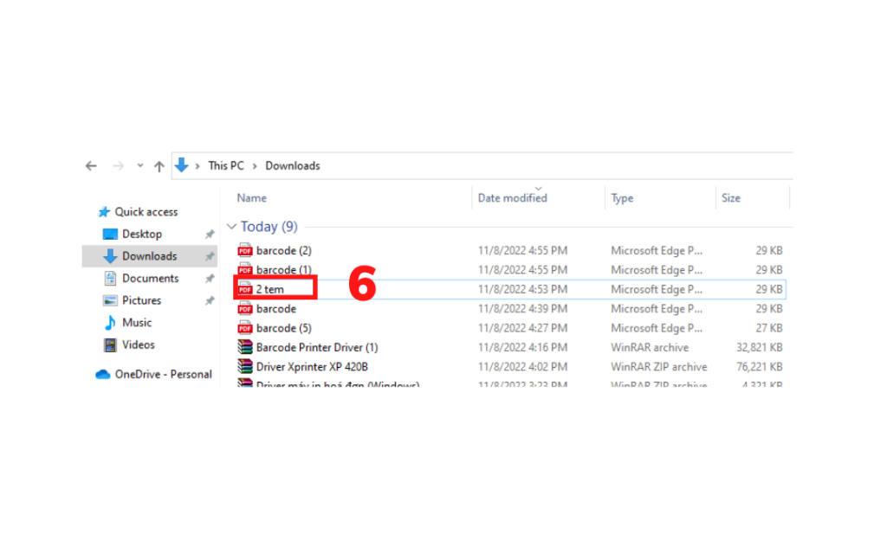Click the pin icon beside Documents
This screenshot has width=887, height=560.
click(210, 278)
